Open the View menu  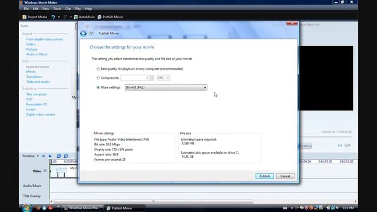(x=45, y=9)
